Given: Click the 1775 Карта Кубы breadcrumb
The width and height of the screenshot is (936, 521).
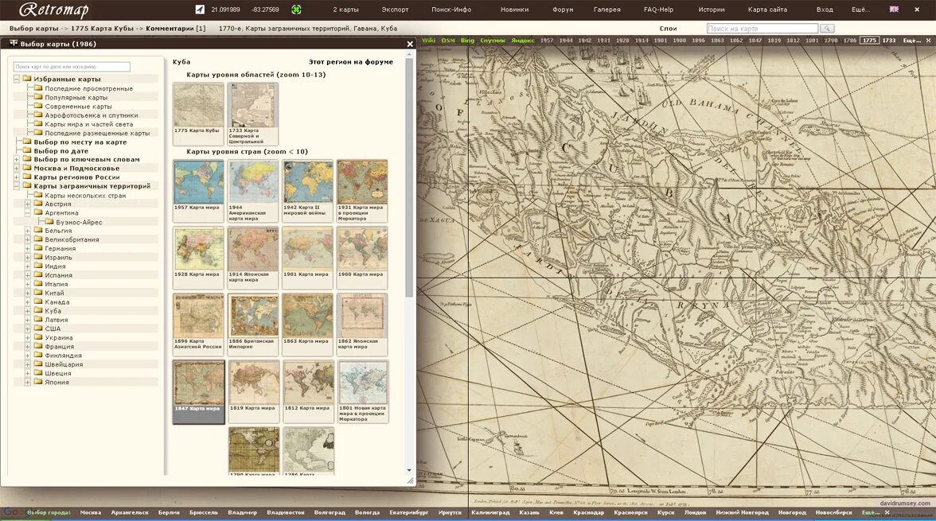Looking at the screenshot, I should [x=102, y=28].
